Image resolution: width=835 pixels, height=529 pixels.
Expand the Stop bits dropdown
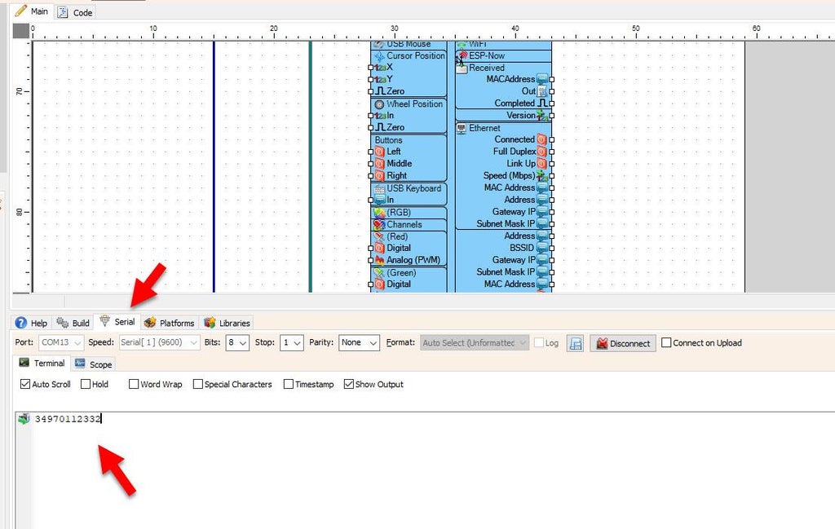(x=291, y=342)
